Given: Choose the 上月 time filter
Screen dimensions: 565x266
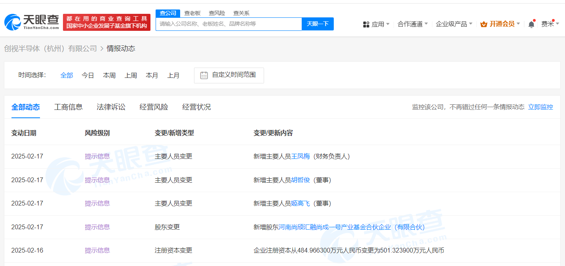Looking at the screenshot, I should (173, 75).
